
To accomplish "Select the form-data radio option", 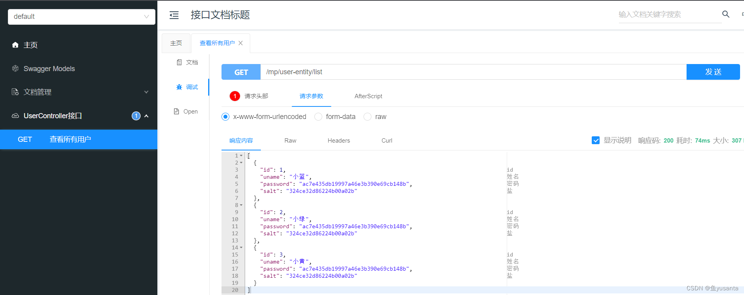I will pyautogui.click(x=318, y=117).
